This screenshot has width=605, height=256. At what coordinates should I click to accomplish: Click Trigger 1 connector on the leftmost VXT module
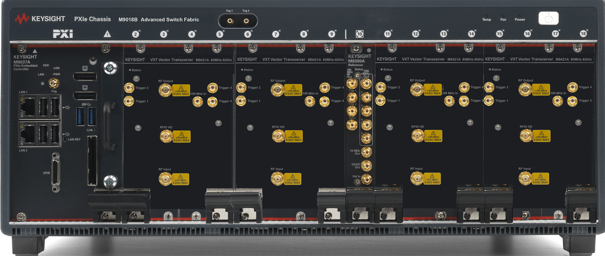pyautogui.click(x=129, y=101)
